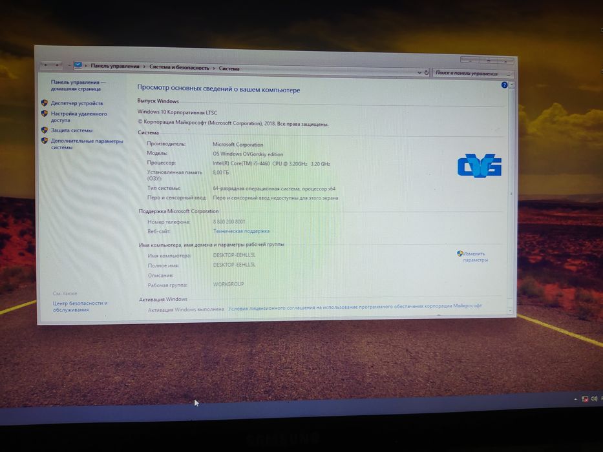Click shield icon next to «Изменить параметры»

[460, 254]
